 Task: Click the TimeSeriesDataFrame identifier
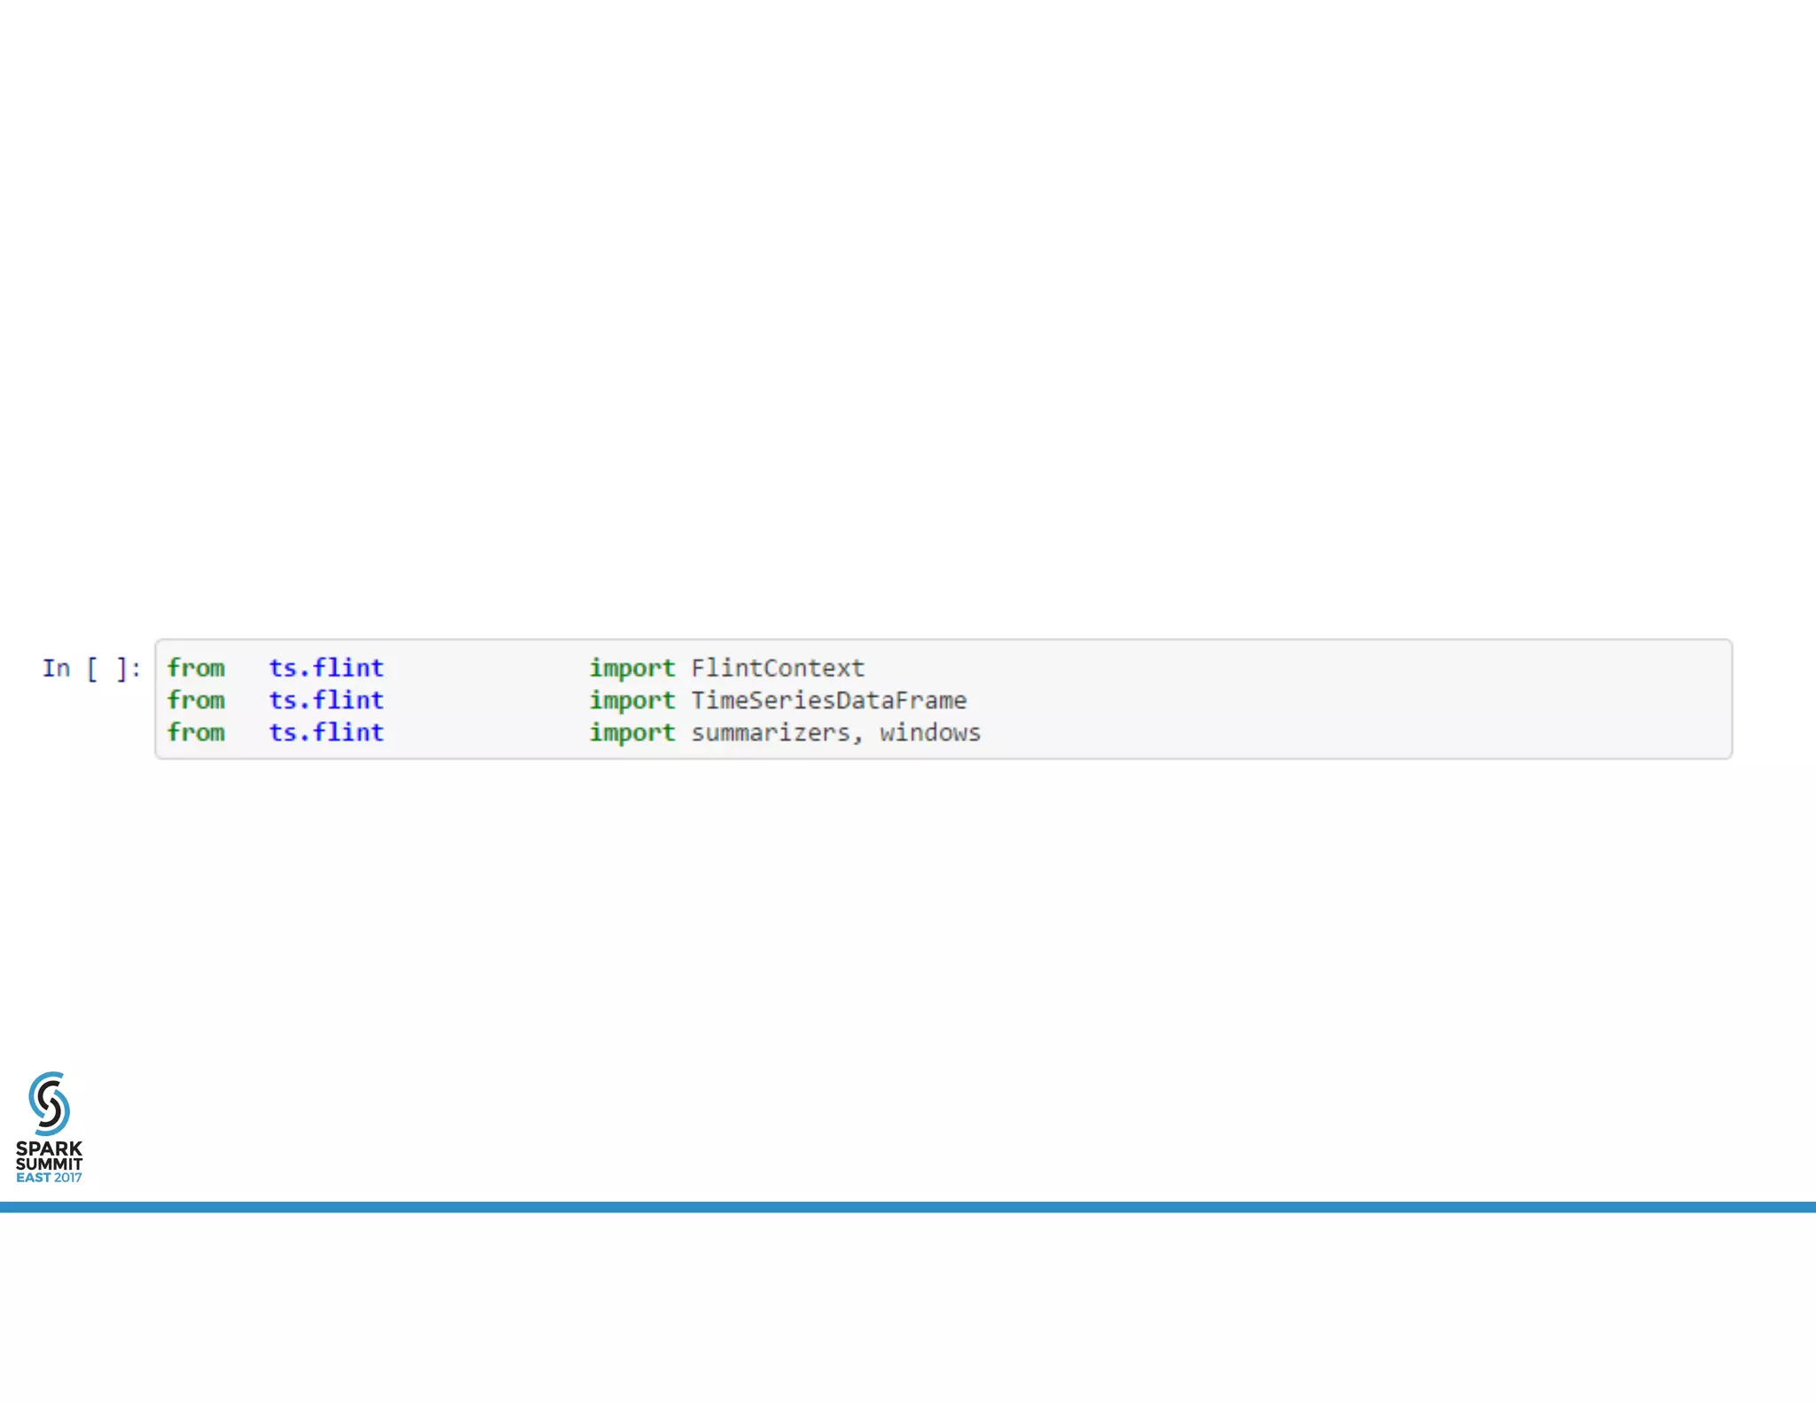click(x=828, y=700)
